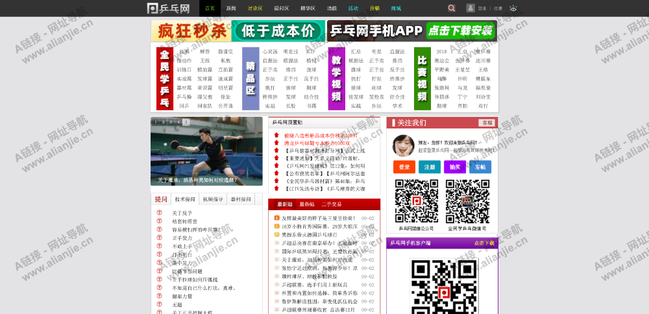The height and width of the screenshot is (314, 649).
Task: Click the carousel caption 关于灌油，油品种类如何对应选择?
Action: [197, 180]
